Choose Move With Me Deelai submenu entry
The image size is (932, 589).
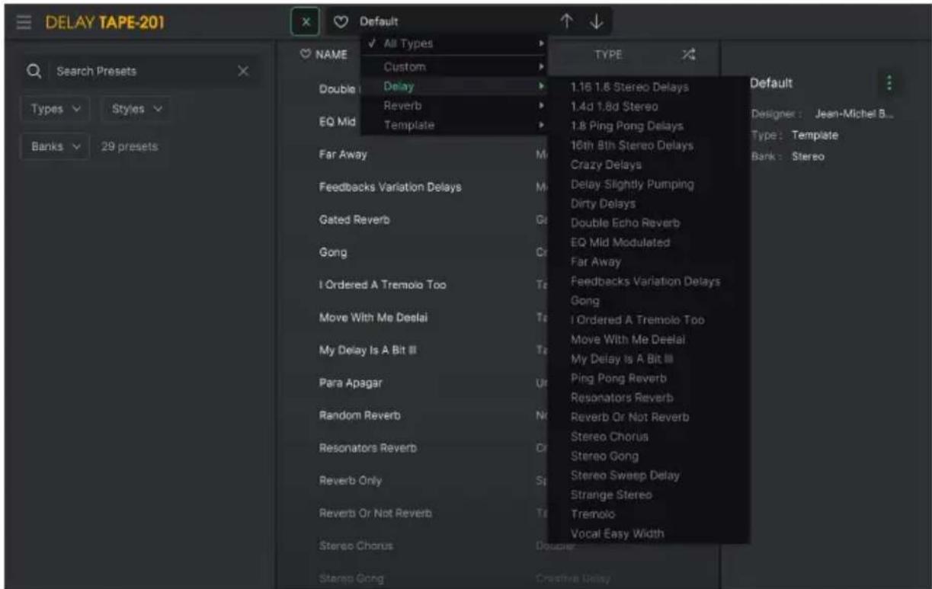tap(628, 339)
